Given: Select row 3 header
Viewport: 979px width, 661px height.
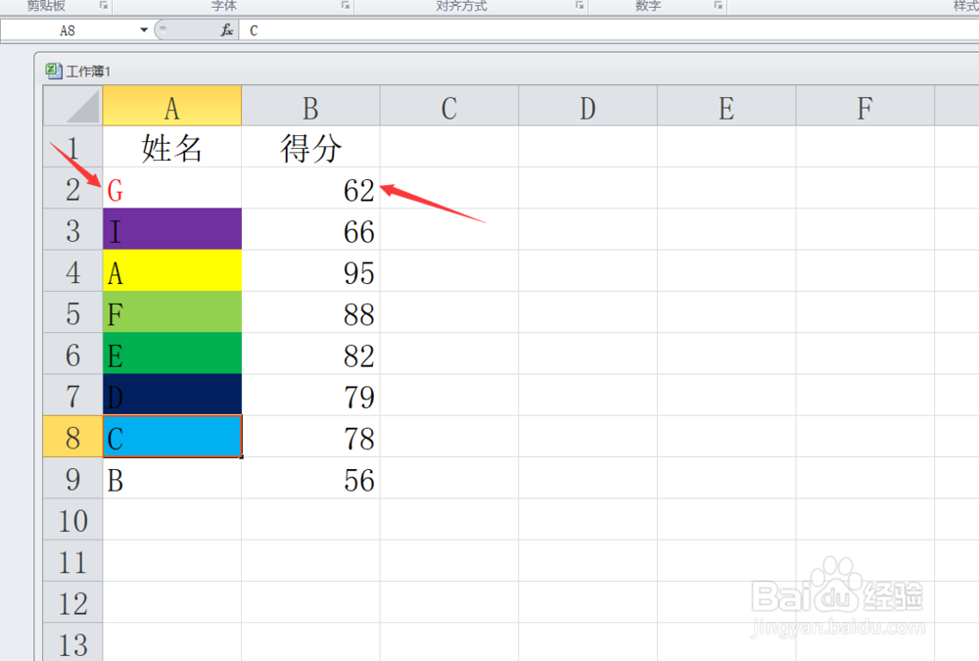Looking at the screenshot, I should [73, 229].
